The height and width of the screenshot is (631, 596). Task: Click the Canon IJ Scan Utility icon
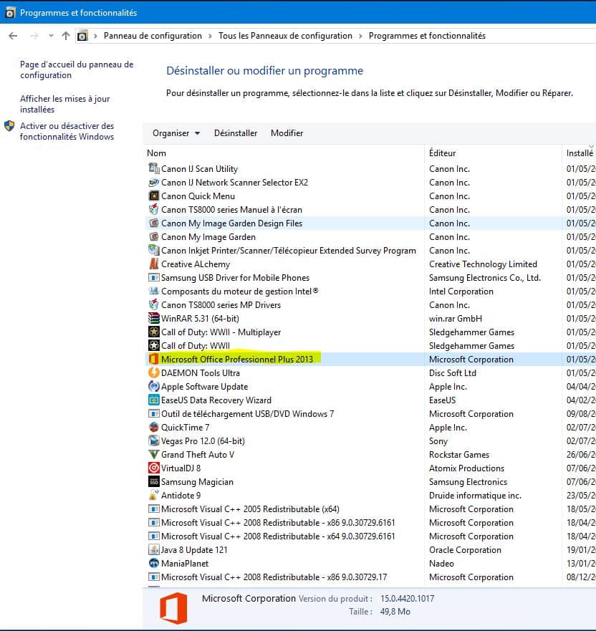(154, 168)
